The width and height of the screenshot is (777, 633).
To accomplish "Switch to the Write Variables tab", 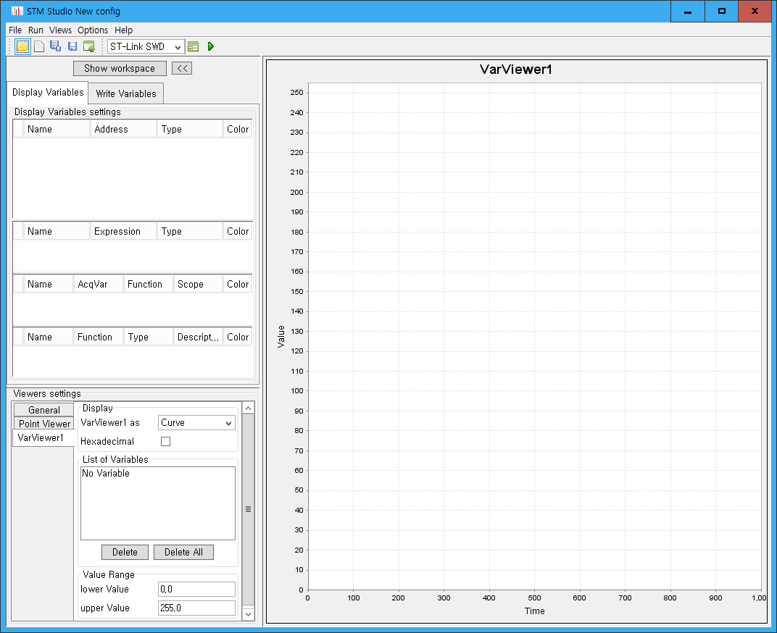I will click(x=126, y=93).
